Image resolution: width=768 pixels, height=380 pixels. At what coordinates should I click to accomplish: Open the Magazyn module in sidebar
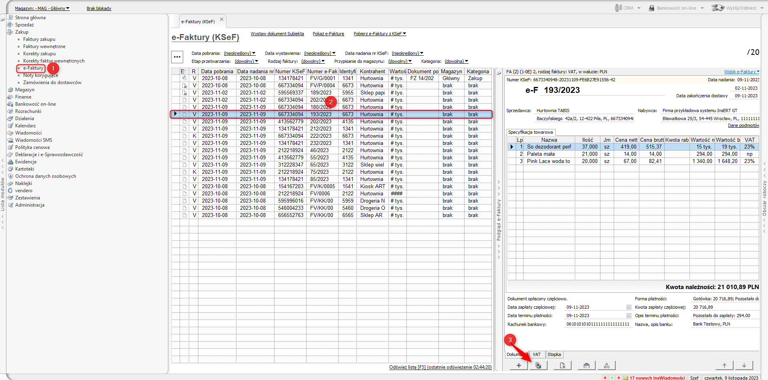(x=24, y=90)
